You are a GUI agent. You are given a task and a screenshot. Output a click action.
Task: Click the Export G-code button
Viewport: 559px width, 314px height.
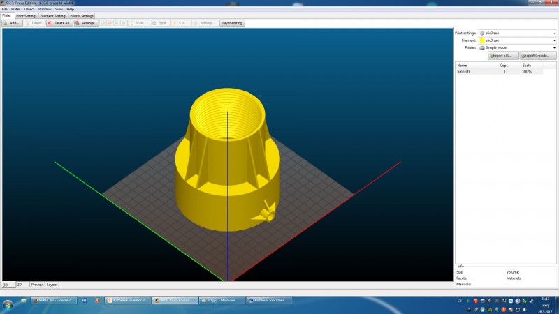(537, 55)
